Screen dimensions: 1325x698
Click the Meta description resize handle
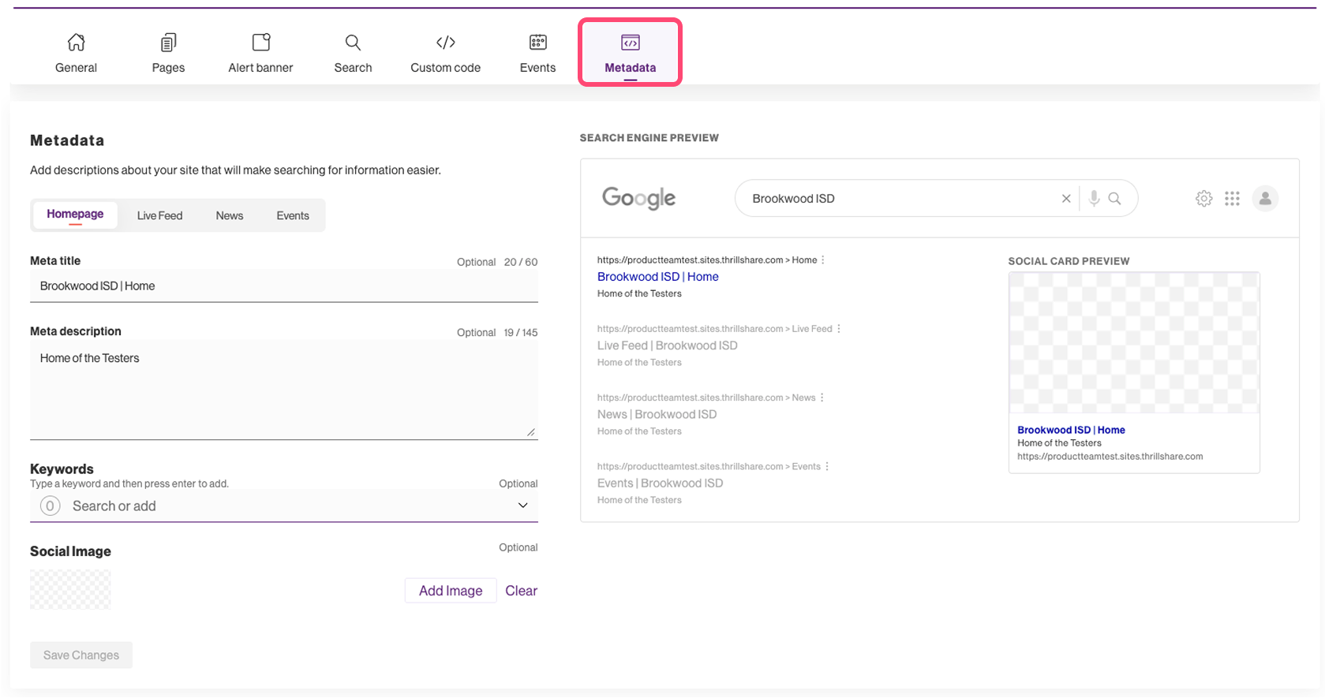[531, 432]
